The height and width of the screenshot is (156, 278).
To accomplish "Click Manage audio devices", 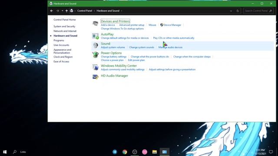I will pos(170,47).
